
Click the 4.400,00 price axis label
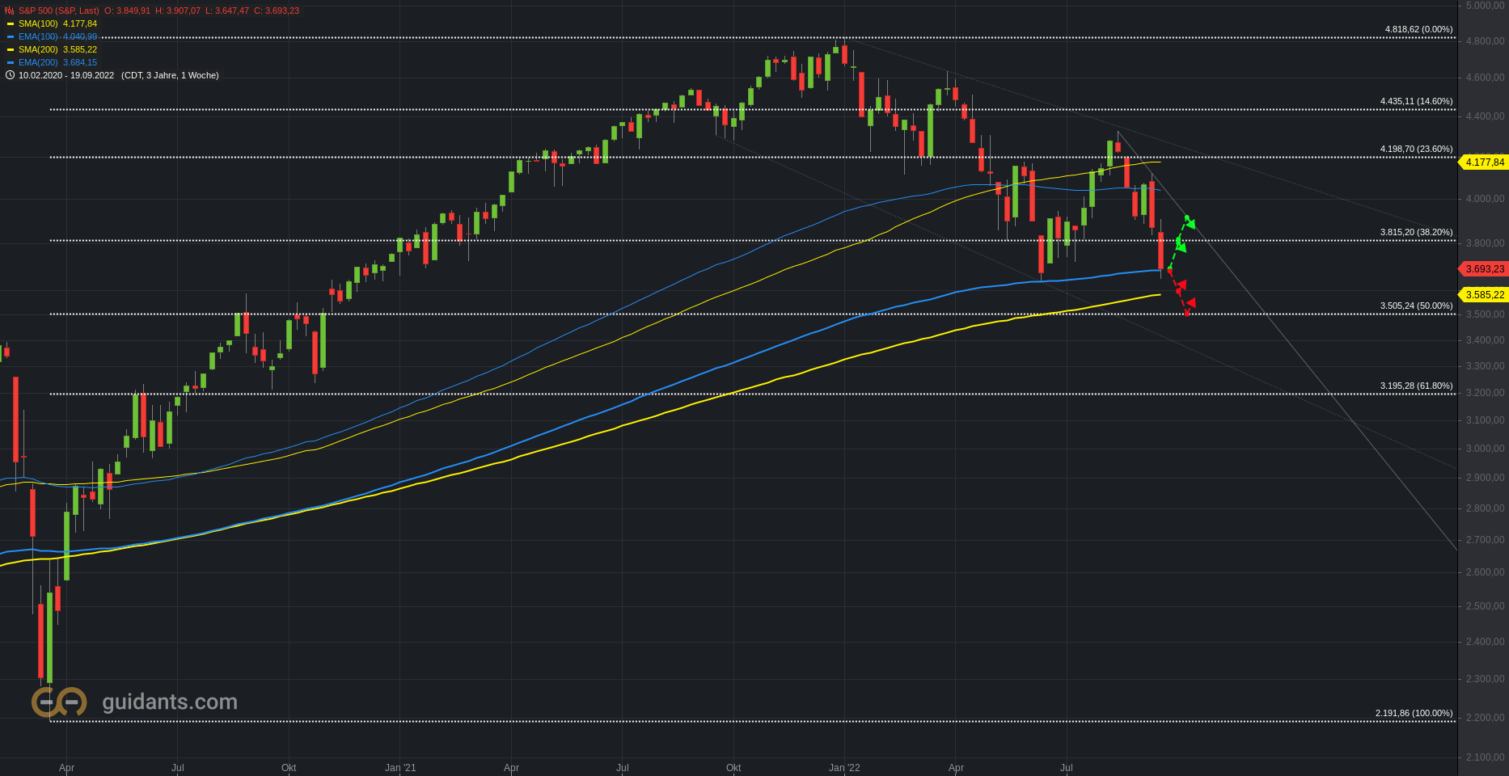tap(1485, 116)
